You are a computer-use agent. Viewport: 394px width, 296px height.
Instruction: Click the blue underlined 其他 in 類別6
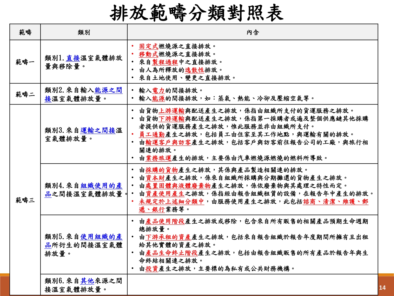tap(87, 281)
